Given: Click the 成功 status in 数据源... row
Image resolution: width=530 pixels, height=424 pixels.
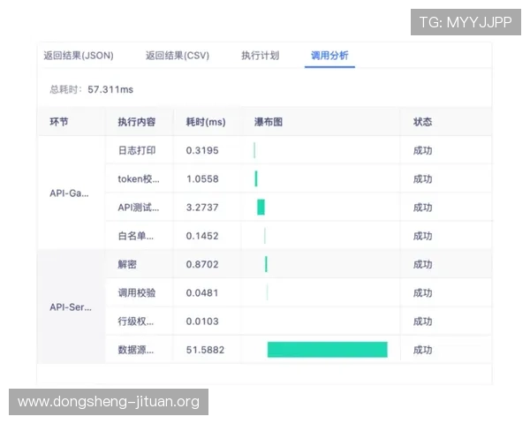Looking at the screenshot, I should 422,350.
